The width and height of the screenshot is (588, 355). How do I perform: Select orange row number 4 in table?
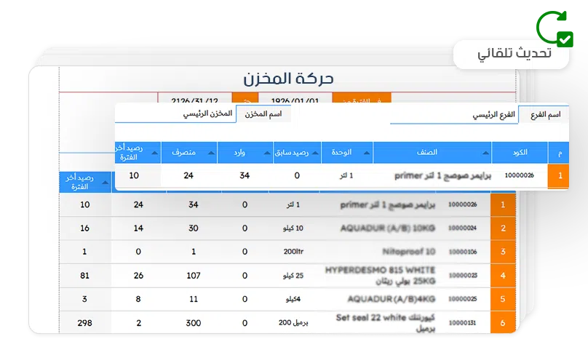click(503, 276)
